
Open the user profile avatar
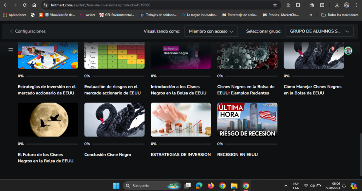348,51
